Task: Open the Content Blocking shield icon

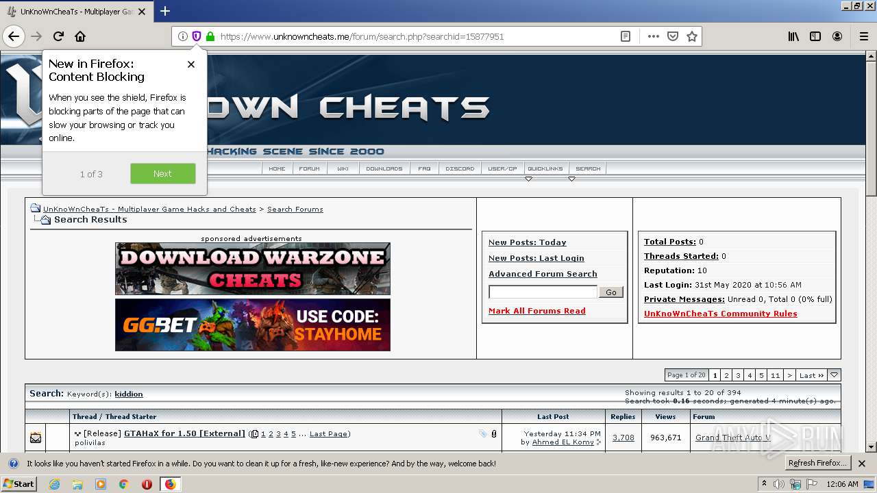Action: pos(197,36)
